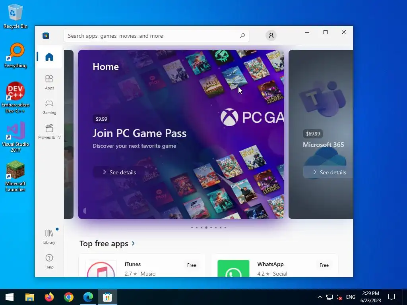This screenshot has width=407, height=305.
Task: Select Minecraft Launcher desktop shortcut
Action: pos(16,176)
